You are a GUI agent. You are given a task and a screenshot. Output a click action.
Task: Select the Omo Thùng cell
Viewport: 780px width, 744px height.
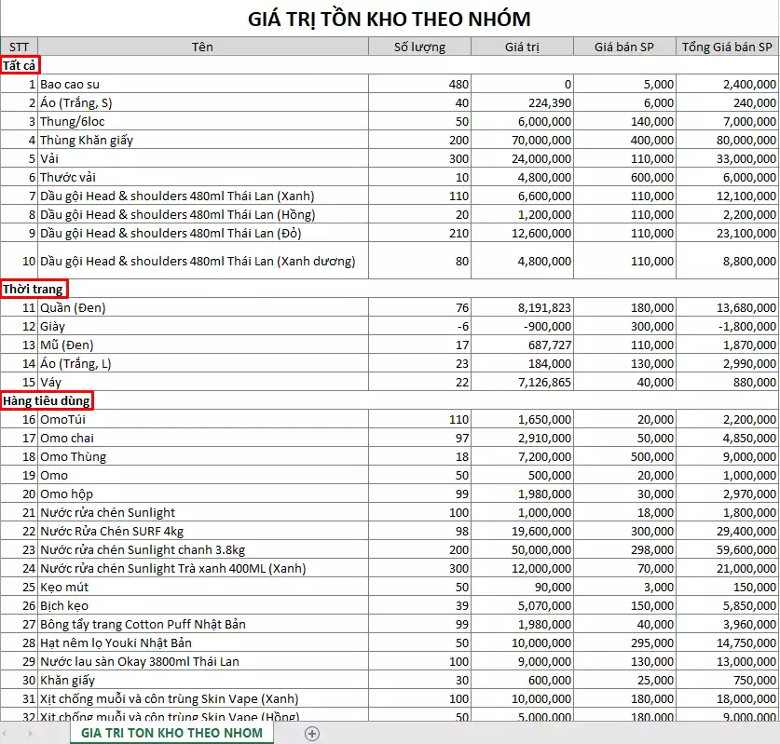tap(203, 457)
